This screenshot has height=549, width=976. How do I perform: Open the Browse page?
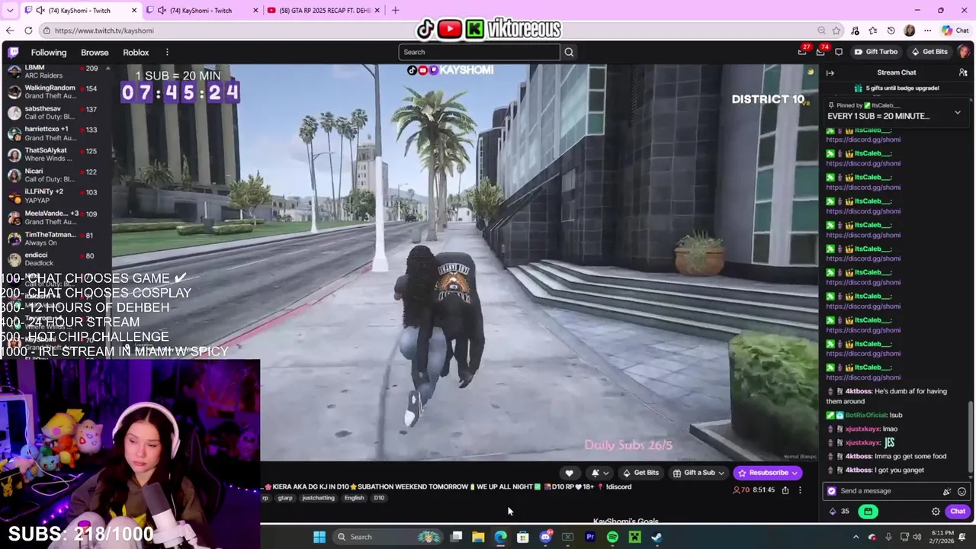(95, 53)
